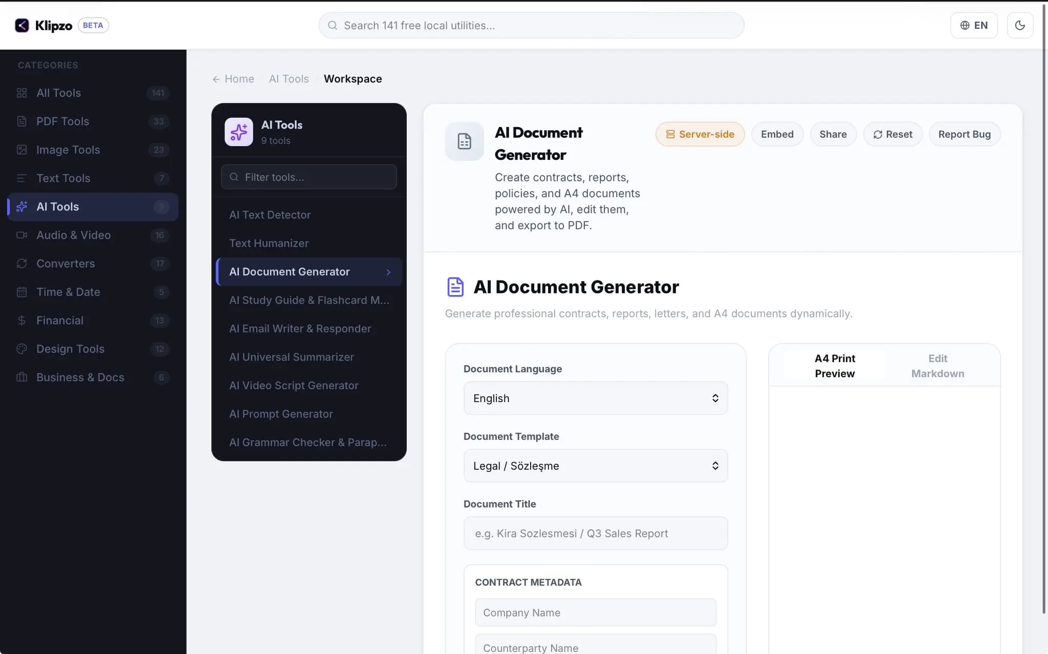The width and height of the screenshot is (1048, 654).
Task: Select Business & Docs briefcase icon
Action: pyautogui.click(x=21, y=377)
